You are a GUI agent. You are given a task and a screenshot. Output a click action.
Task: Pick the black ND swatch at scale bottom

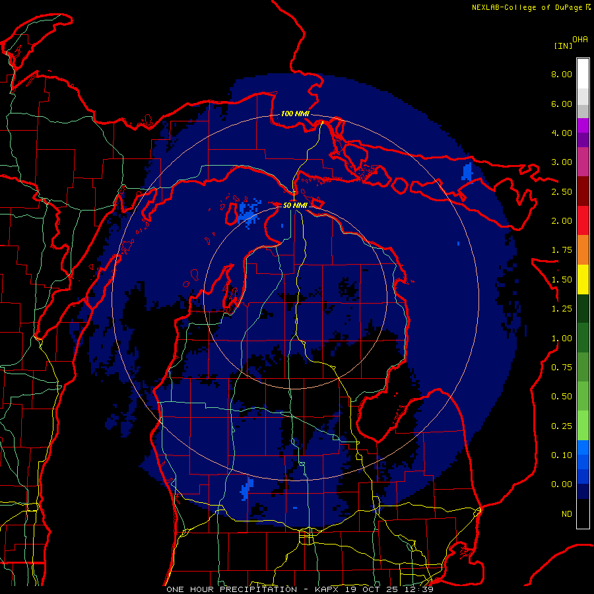click(x=583, y=513)
